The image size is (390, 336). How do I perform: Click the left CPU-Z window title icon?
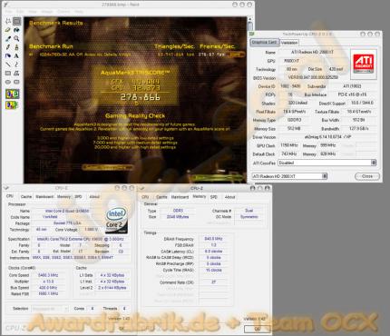click(x=6, y=188)
